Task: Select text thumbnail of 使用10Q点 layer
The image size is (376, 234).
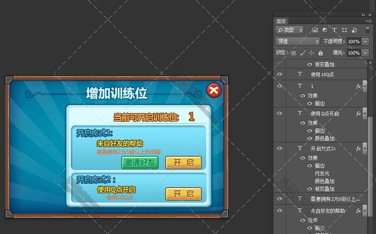Action: coord(300,74)
